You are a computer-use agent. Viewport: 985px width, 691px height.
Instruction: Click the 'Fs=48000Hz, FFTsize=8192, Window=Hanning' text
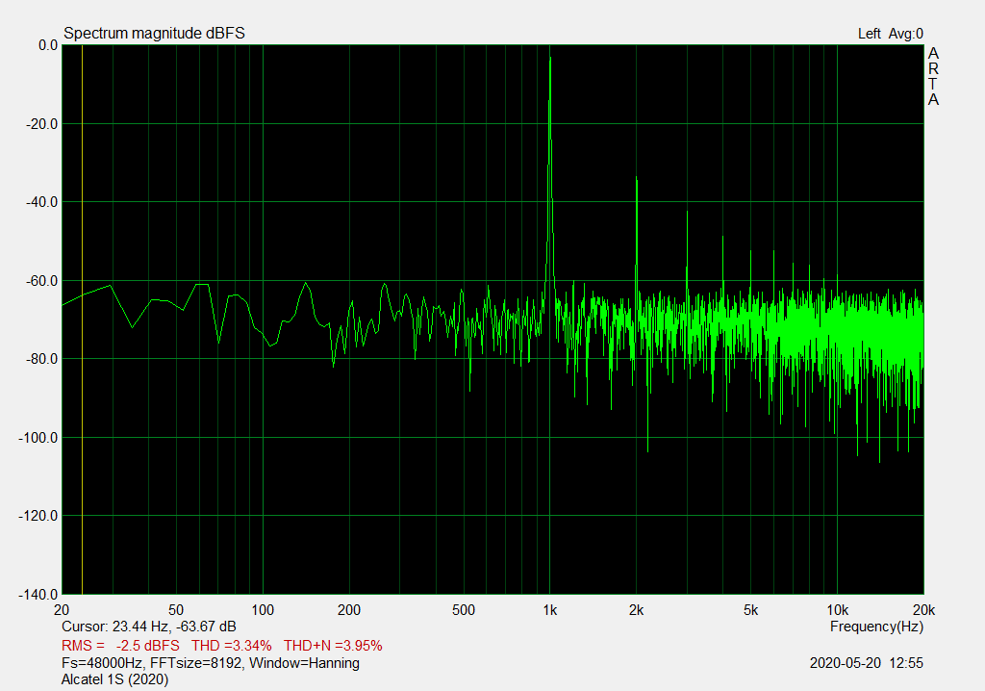[x=211, y=663]
